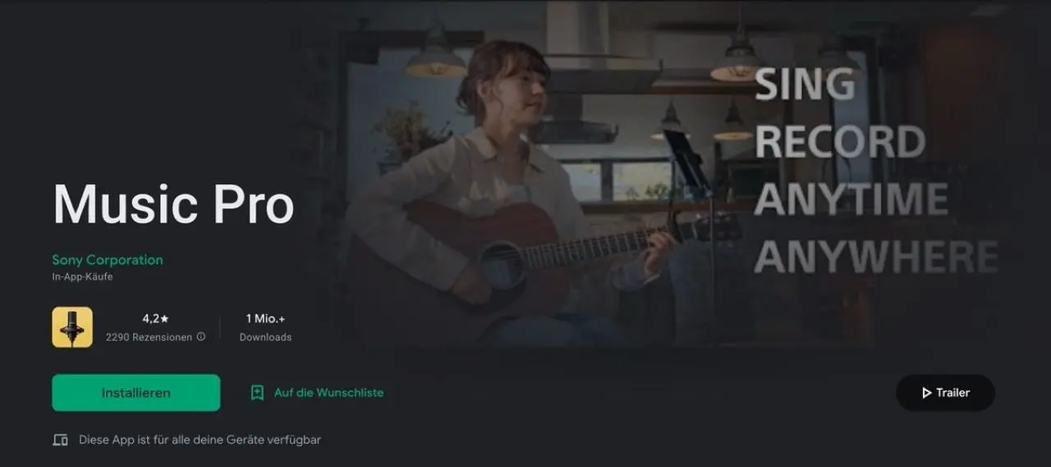Click the SING RECORD banner headline
This screenshot has height=467, width=1051.
pos(839,113)
